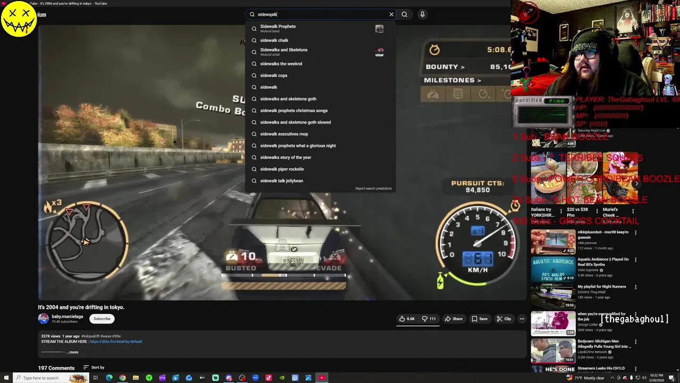Open the Sidewalk Prophets band thumbnail
The image size is (680, 383).
pyautogui.click(x=379, y=29)
